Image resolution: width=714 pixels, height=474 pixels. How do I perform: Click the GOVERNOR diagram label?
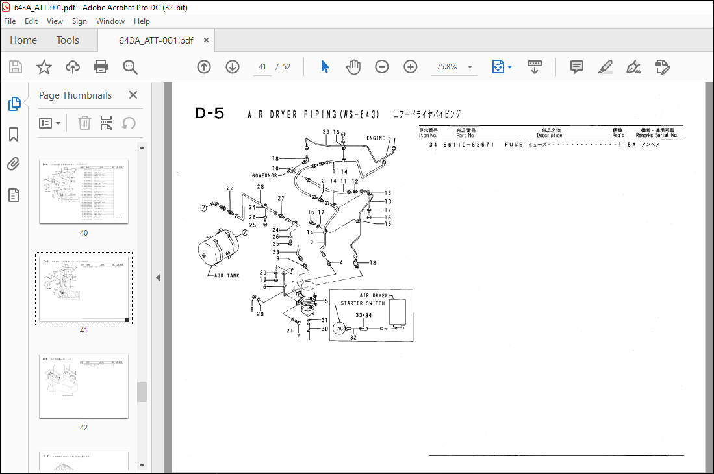pos(264,175)
